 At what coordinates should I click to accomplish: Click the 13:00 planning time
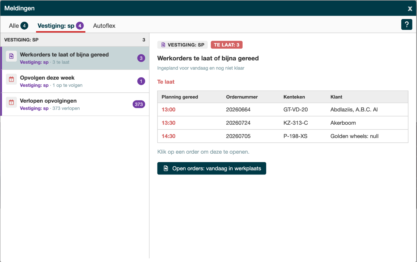click(168, 110)
